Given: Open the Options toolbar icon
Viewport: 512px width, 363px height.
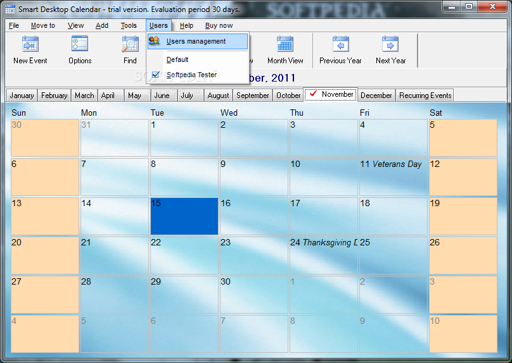Looking at the screenshot, I should 80,44.
